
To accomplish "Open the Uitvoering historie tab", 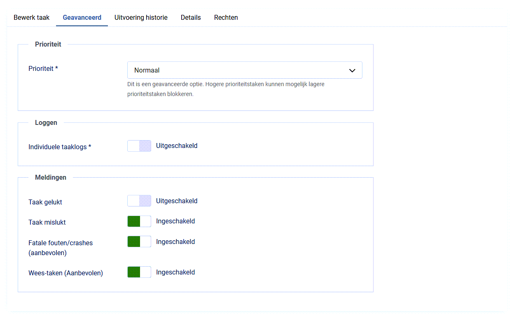I will pos(141,18).
